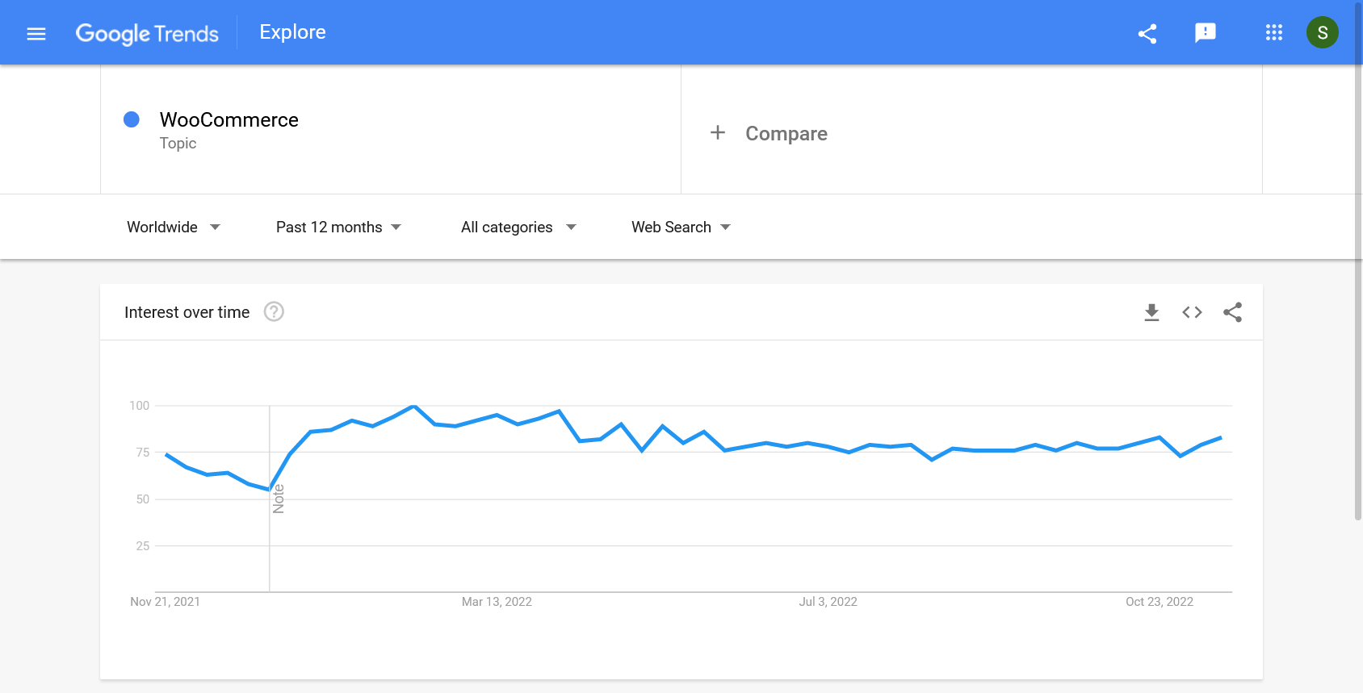
Task: Open the account avatar 'S'
Action: click(1322, 33)
